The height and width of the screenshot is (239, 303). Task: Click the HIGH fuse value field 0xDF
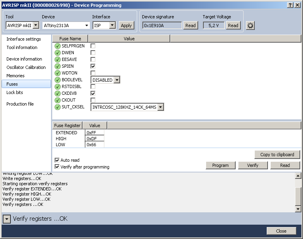tap(94, 139)
